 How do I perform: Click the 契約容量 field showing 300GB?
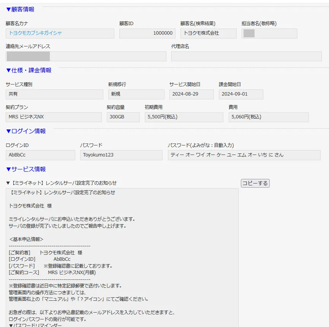point(123,117)
